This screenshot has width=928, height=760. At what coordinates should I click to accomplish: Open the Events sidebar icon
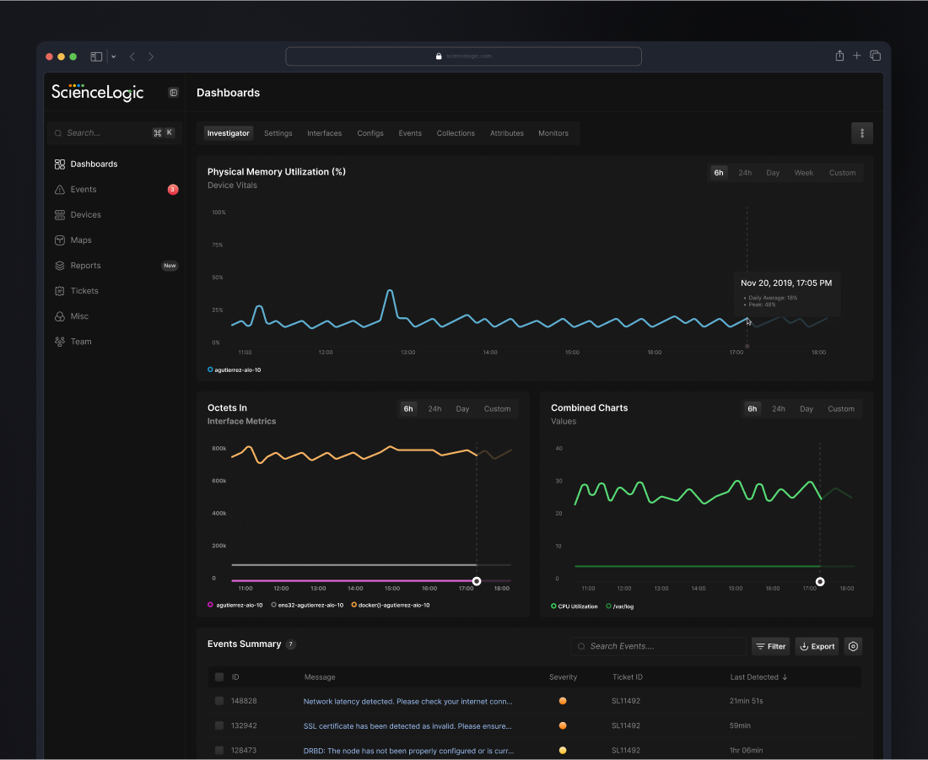coord(60,190)
